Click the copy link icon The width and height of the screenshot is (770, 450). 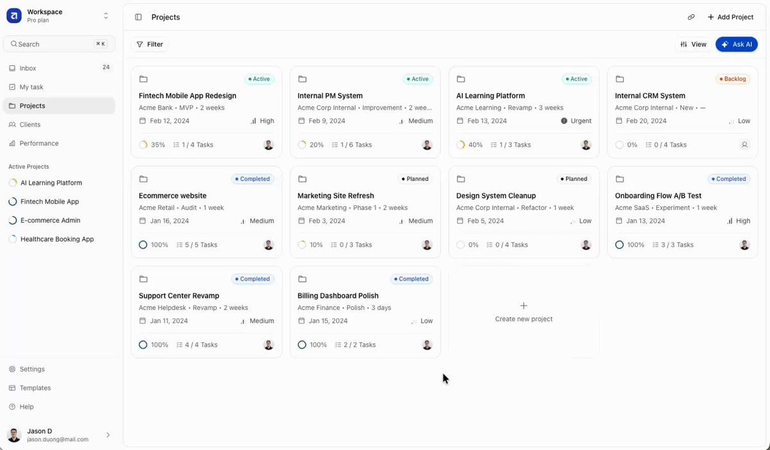pyautogui.click(x=691, y=17)
